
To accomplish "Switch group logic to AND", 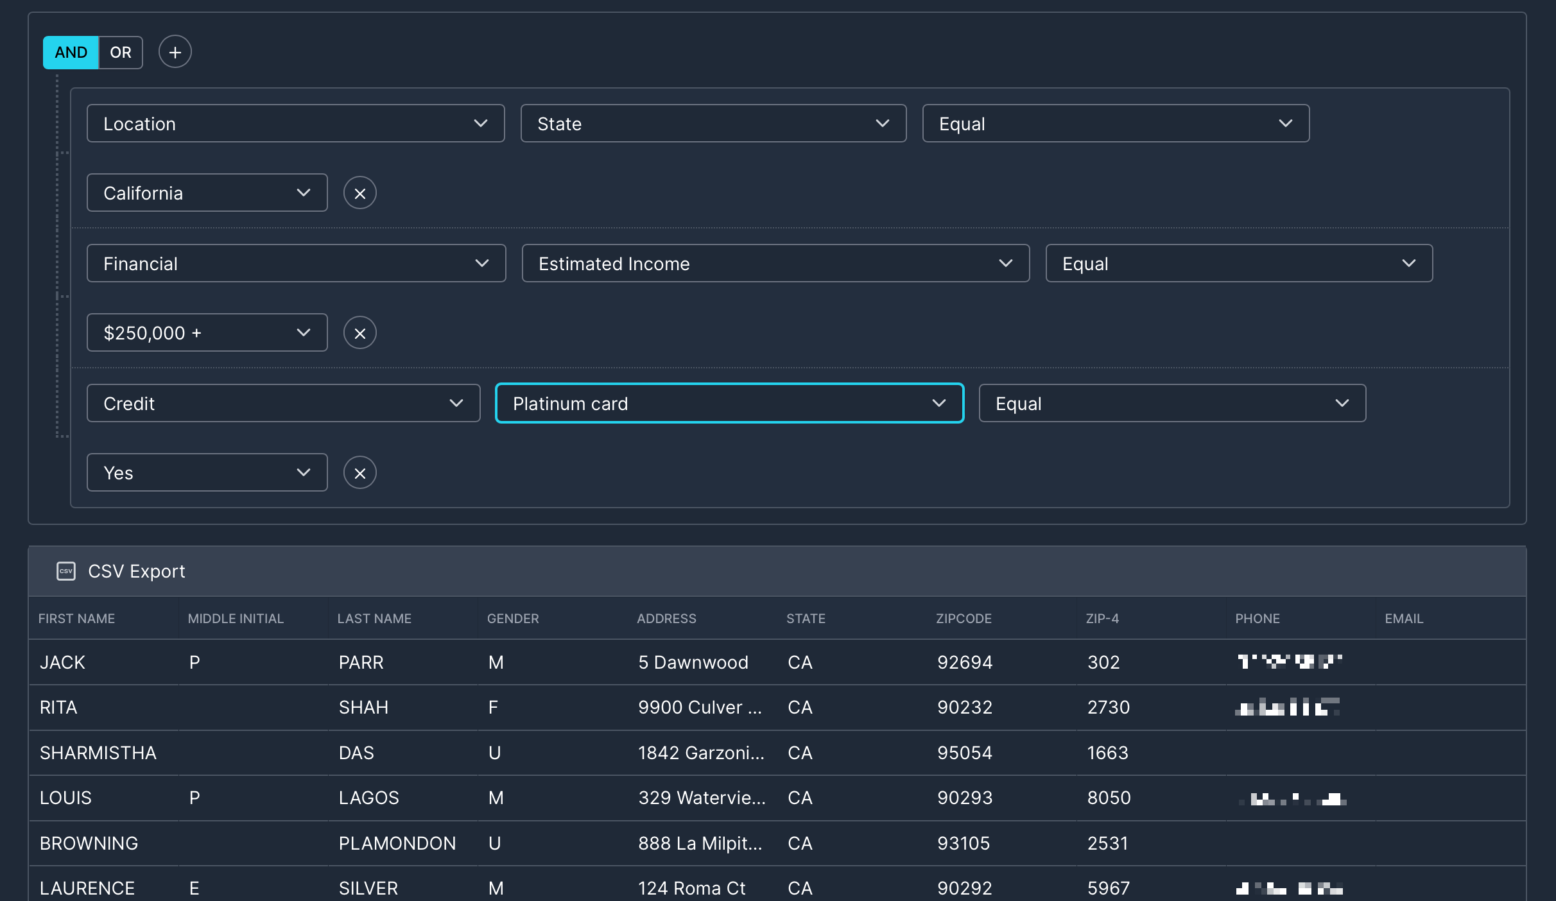I will click(x=71, y=53).
